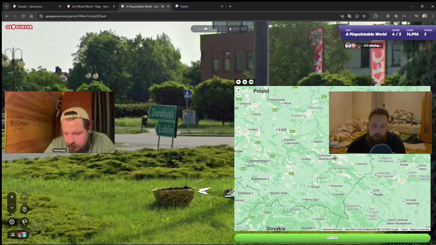The width and height of the screenshot is (436, 245).
Task: View site information icon in address bar
Action: tap(41, 16)
